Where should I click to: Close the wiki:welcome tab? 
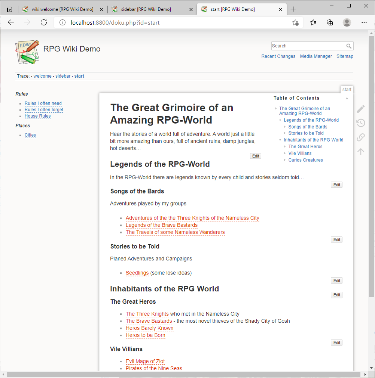click(x=102, y=9)
